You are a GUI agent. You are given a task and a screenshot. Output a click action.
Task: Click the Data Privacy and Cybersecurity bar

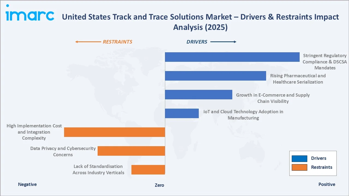pyautogui.click(x=131, y=151)
